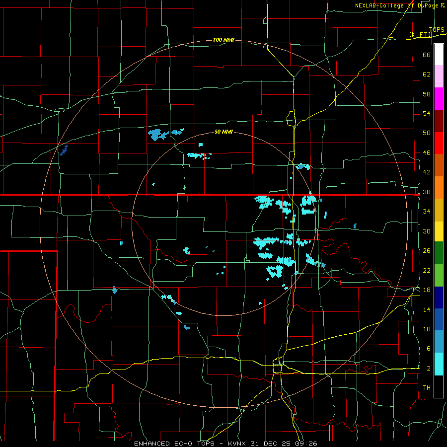Click the legend value '26'
Viewport: 447px width, 447px height.
(x=427, y=251)
